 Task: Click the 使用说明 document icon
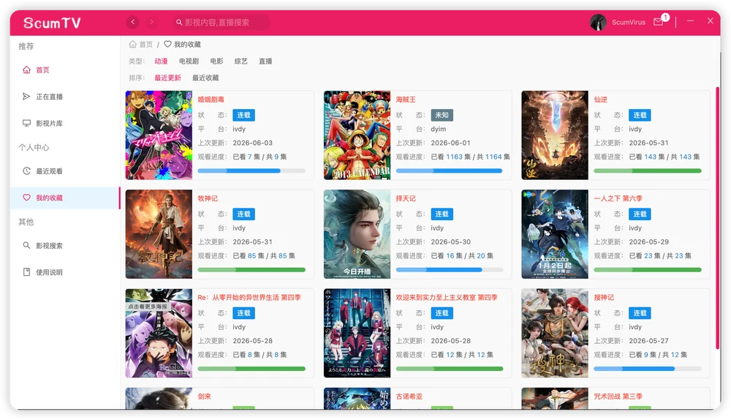(26, 272)
